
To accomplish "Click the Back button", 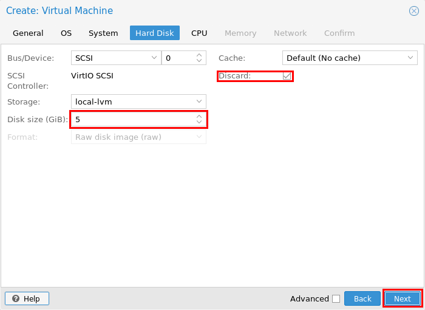I will pyautogui.click(x=362, y=298).
